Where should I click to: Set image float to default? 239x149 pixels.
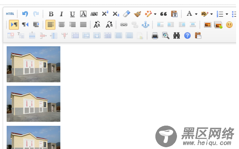160,24
